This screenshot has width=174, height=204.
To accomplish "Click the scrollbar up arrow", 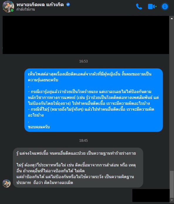I will point(172,18).
